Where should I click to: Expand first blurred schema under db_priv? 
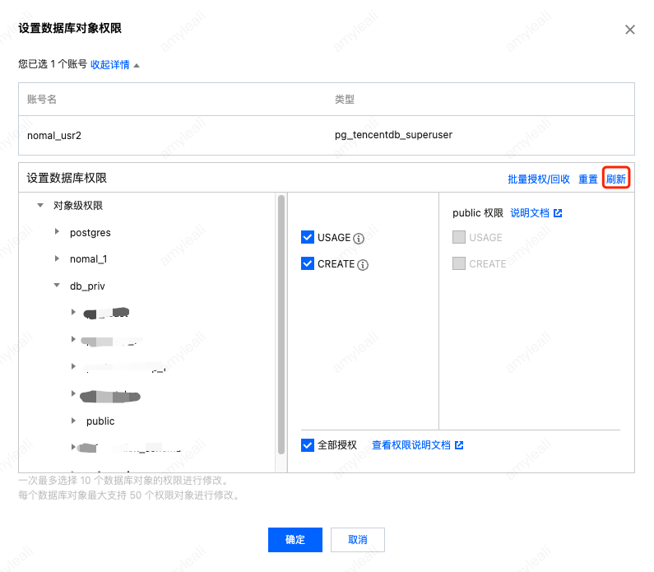tap(73, 312)
